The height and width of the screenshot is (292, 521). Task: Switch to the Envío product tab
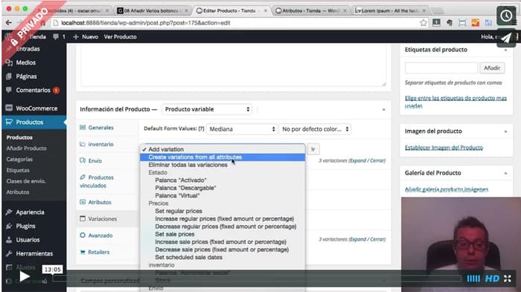pyautogui.click(x=95, y=160)
